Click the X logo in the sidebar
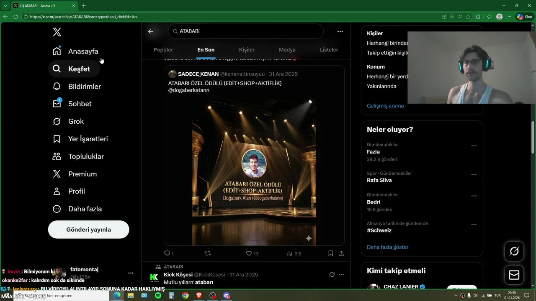This screenshot has height=301, width=536. (57, 32)
